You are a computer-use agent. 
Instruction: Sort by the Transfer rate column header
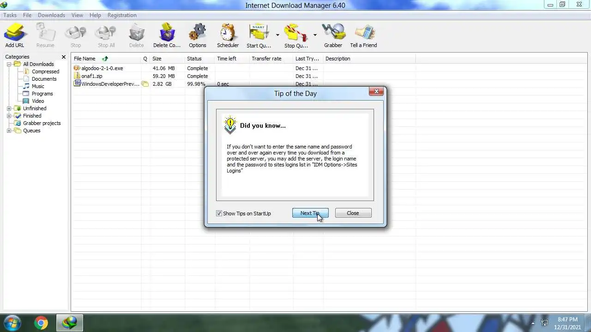271,59
